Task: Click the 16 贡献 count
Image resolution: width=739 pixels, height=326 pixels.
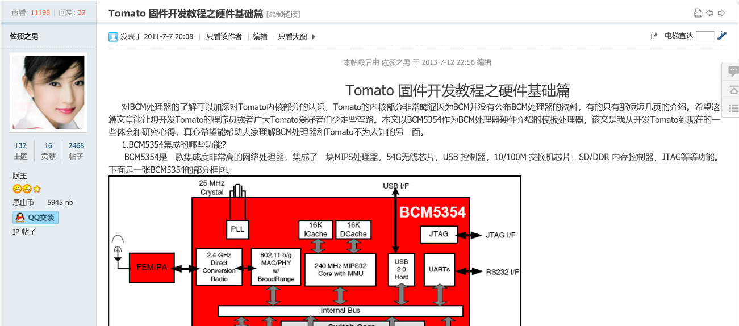Action: (x=48, y=145)
